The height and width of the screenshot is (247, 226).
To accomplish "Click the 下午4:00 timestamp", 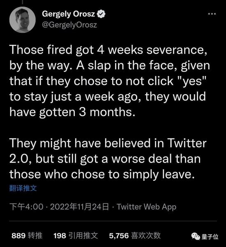I will click(26, 207).
